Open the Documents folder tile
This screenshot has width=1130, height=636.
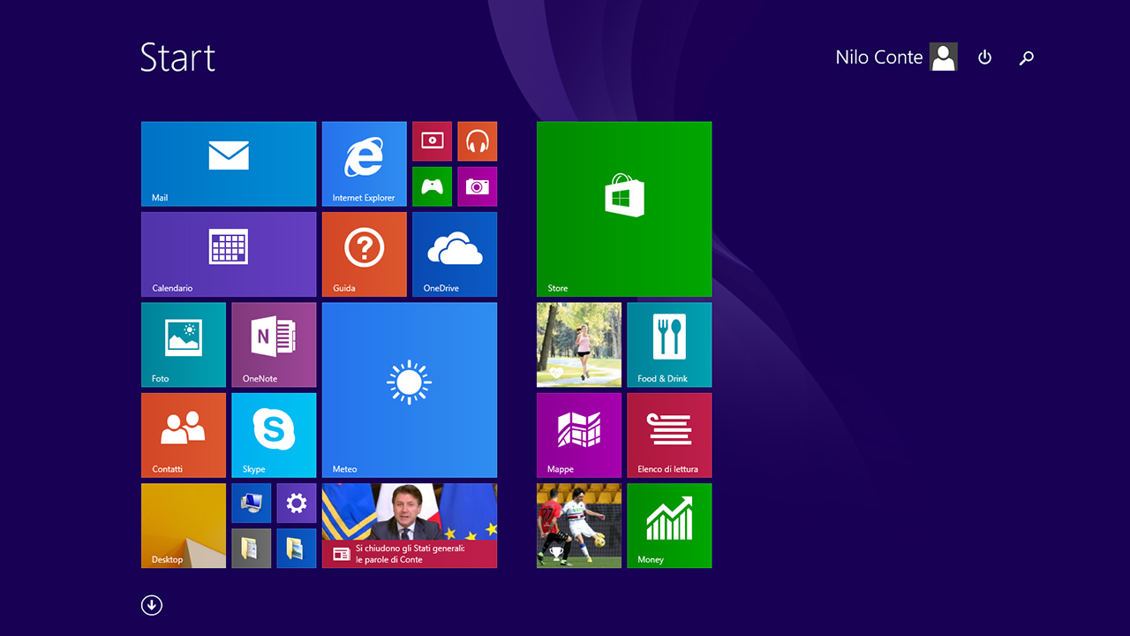pyautogui.click(x=251, y=549)
